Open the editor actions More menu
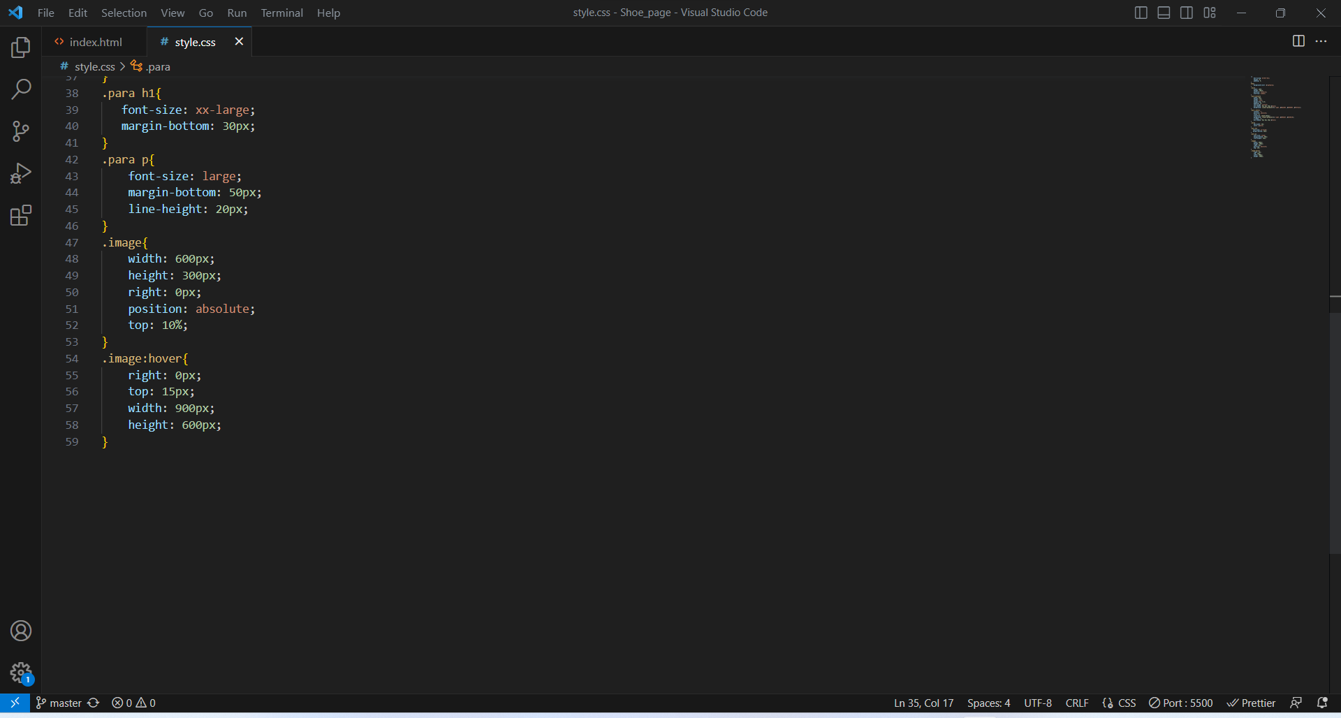This screenshot has height=718, width=1341. click(1322, 41)
